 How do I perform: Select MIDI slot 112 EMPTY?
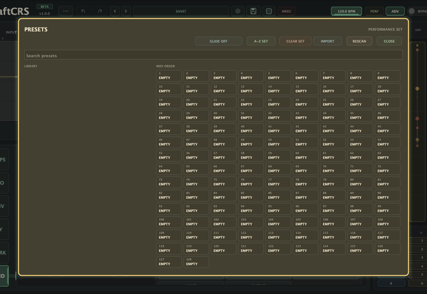(x=251, y=236)
